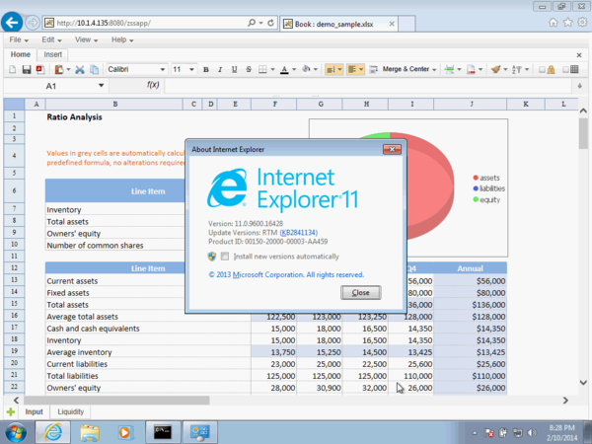Click the clear contents brush icon
This screenshot has height=444, width=592.
pos(496,69)
